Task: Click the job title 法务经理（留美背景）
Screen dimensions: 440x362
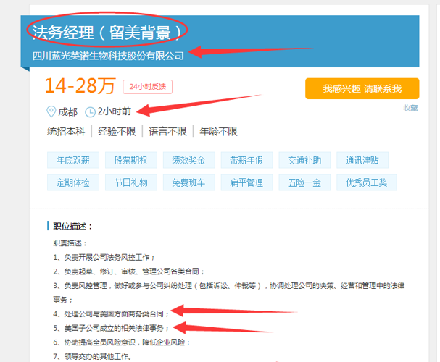Action: coord(107,33)
